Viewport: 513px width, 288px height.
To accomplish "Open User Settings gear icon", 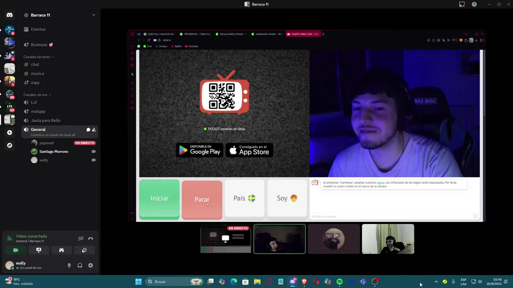I will 91,265.
